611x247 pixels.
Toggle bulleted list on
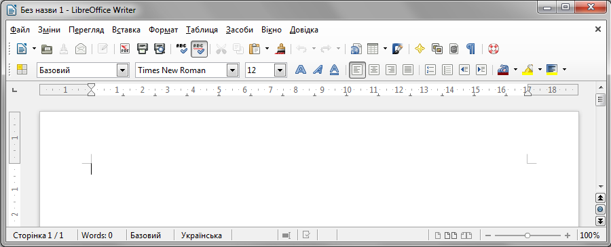point(447,70)
